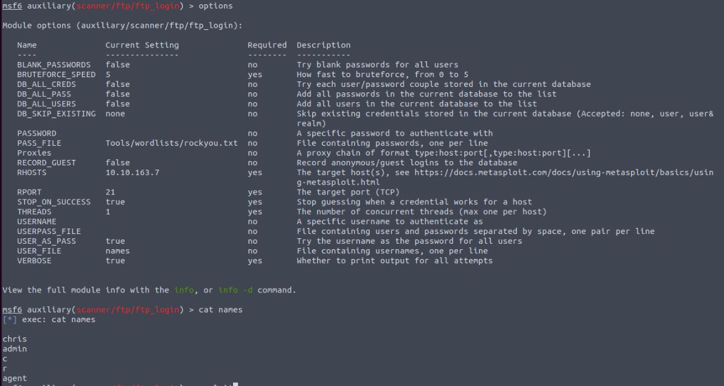This screenshot has width=724, height=386.
Task: Click the terminal cursor on the bottom prompt
Action: pos(235,384)
